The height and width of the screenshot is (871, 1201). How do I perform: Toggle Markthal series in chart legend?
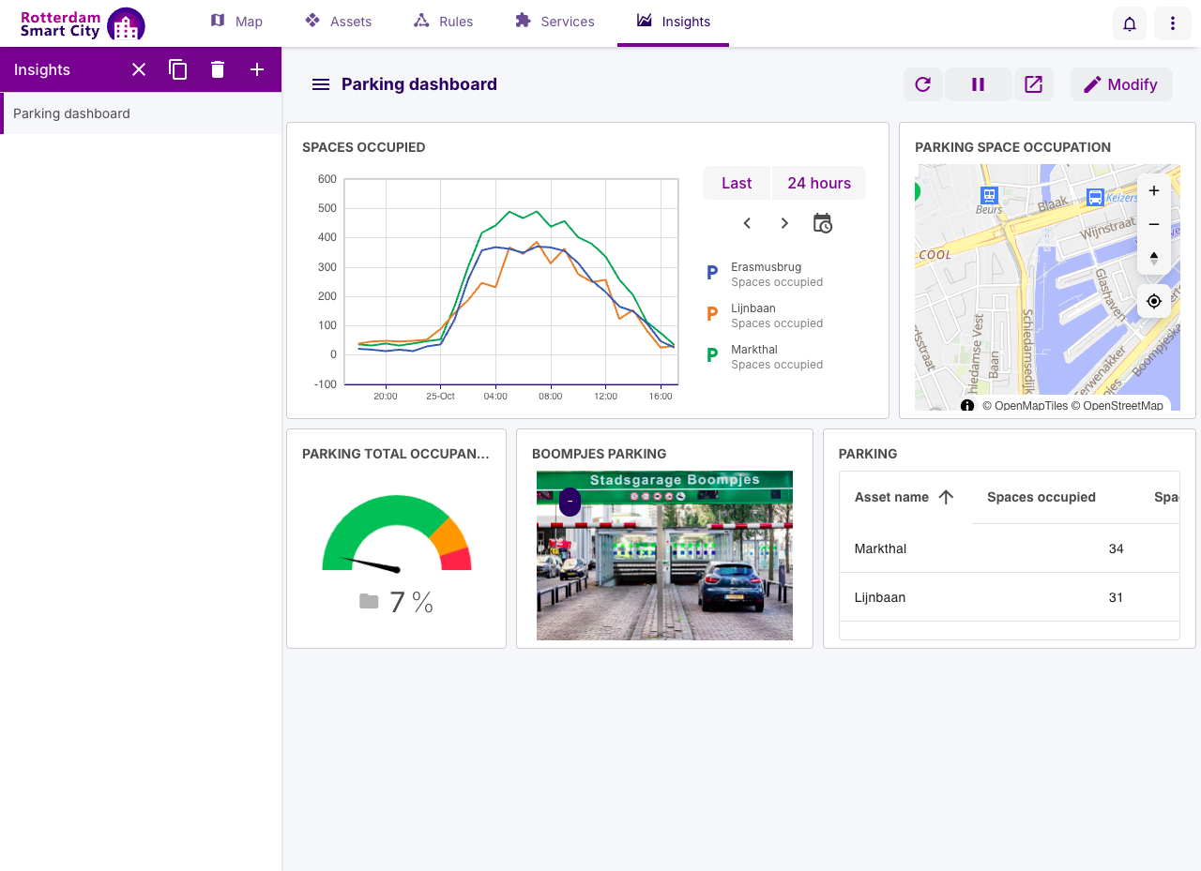[x=765, y=356]
